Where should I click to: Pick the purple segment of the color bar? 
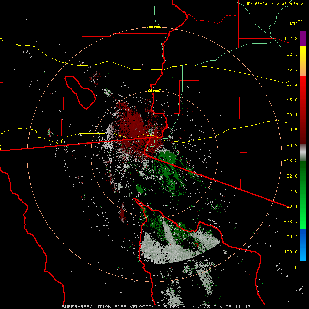pyautogui.click(x=303, y=38)
